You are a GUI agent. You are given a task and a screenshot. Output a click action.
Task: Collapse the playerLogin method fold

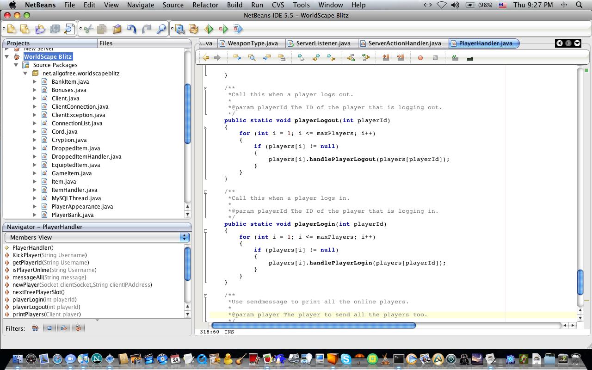coord(206,230)
